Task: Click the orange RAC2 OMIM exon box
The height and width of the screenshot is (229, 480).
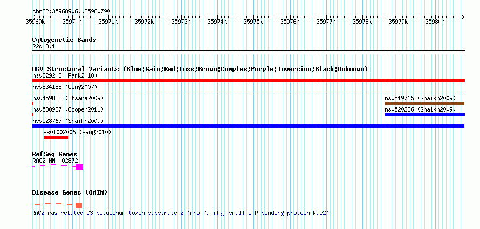Action: [x=79, y=205]
